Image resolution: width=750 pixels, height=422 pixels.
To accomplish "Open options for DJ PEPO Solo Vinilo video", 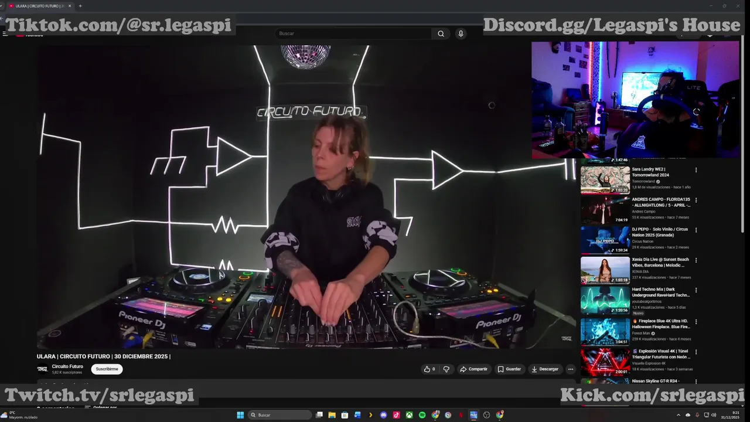I will pyautogui.click(x=696, y=230).
